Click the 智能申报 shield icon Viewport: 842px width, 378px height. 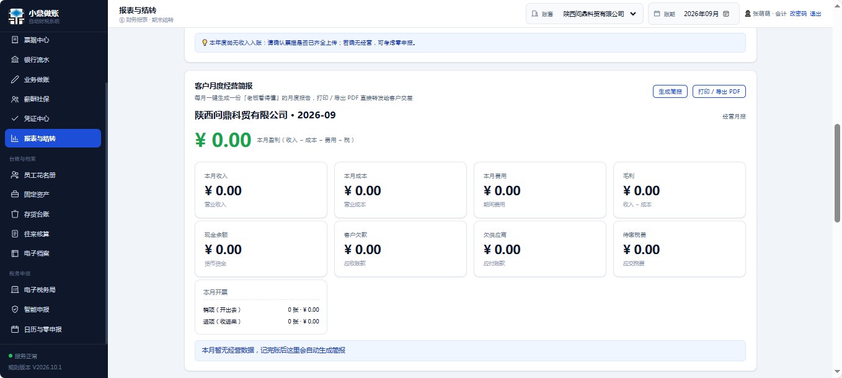pyautogui.click(x=16, y=309)
